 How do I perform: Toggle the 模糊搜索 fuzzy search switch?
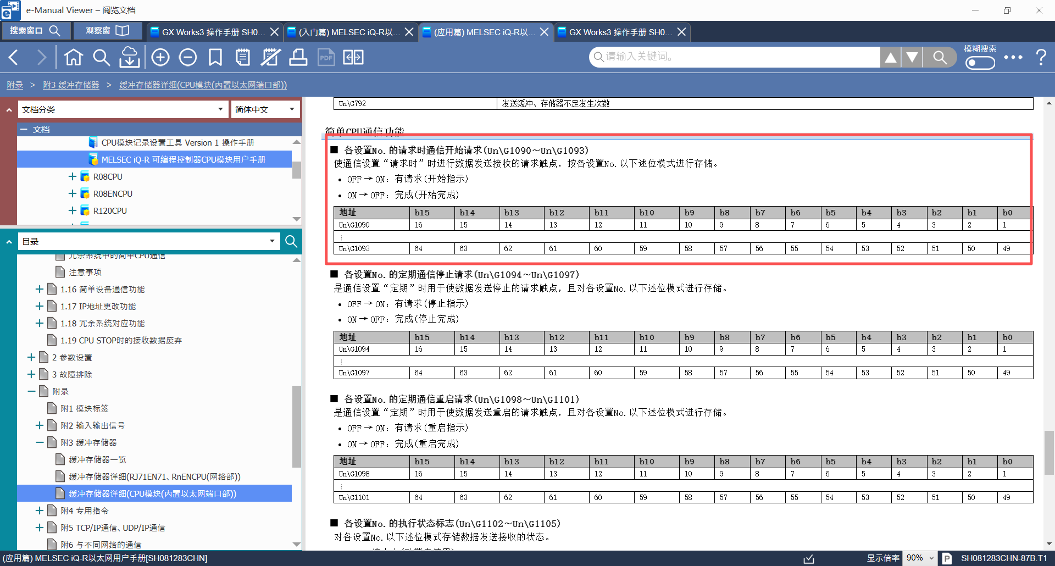pos(980,63)
